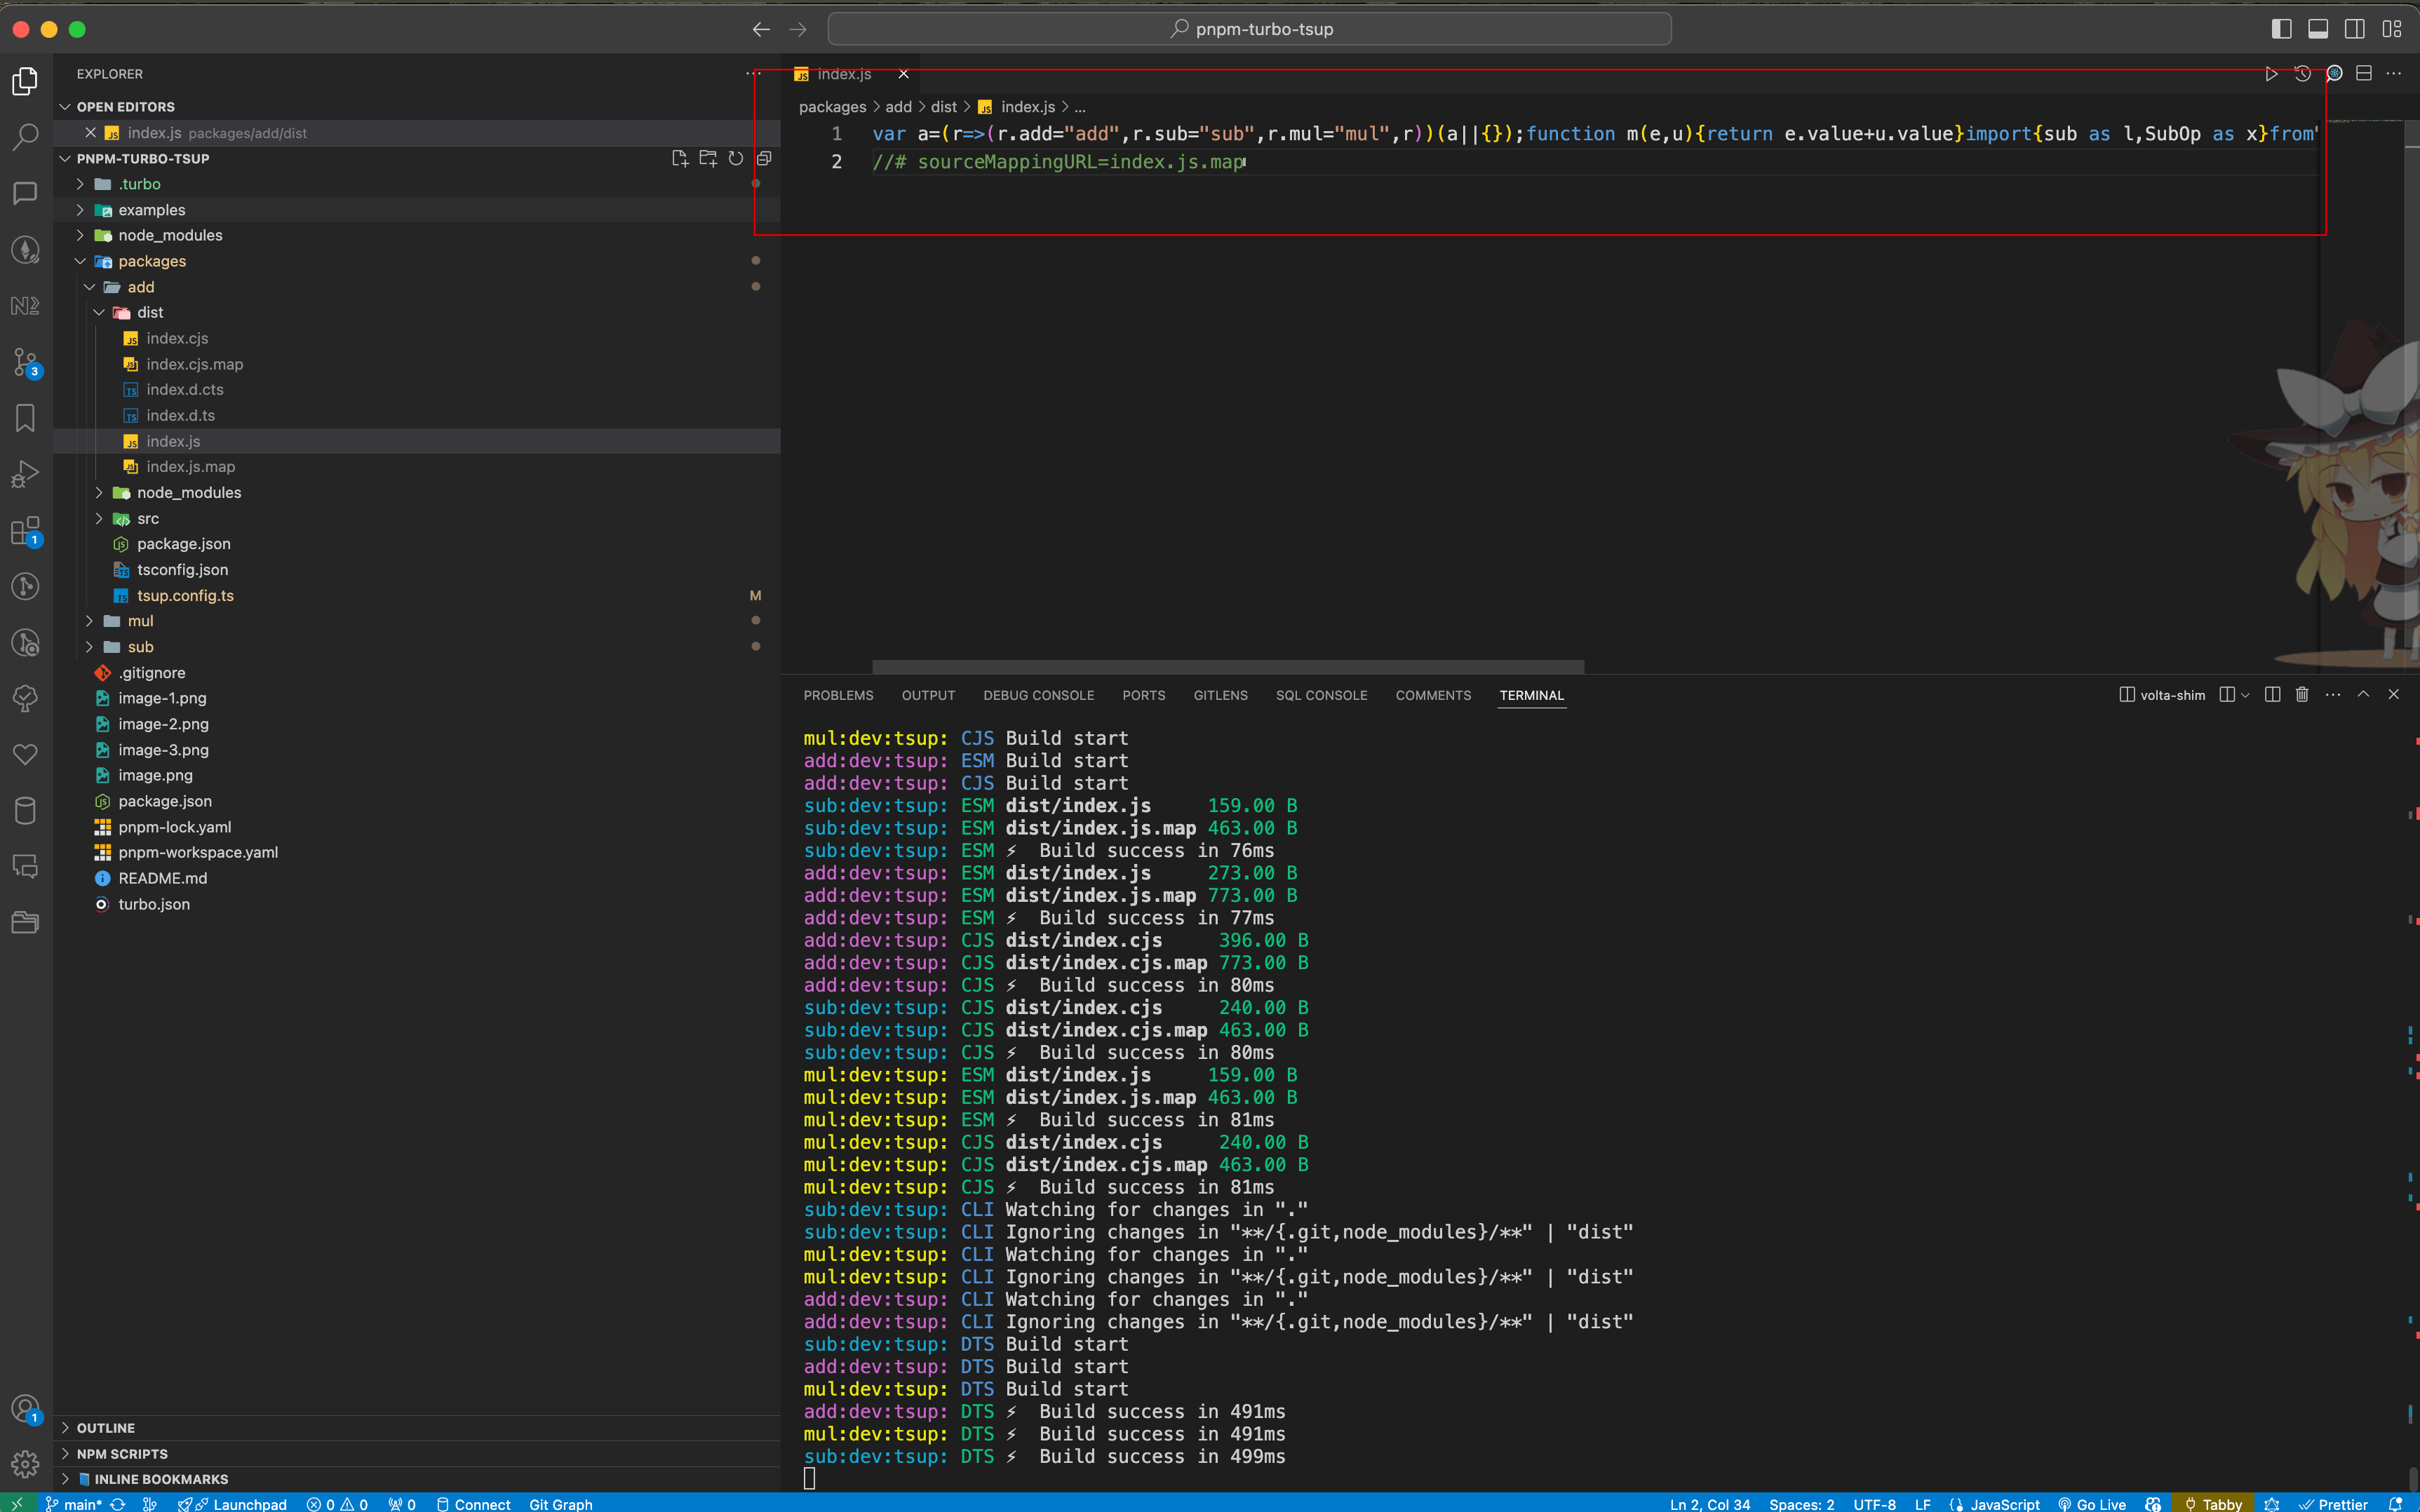This screenshot has width=2420, height=1512.
Task: Click dist in the breadcrumb path
Action: [x=943, y=107]
